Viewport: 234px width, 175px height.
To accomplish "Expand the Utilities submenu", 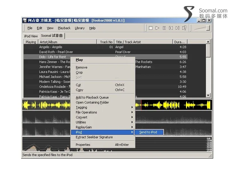I will point(103,122).
